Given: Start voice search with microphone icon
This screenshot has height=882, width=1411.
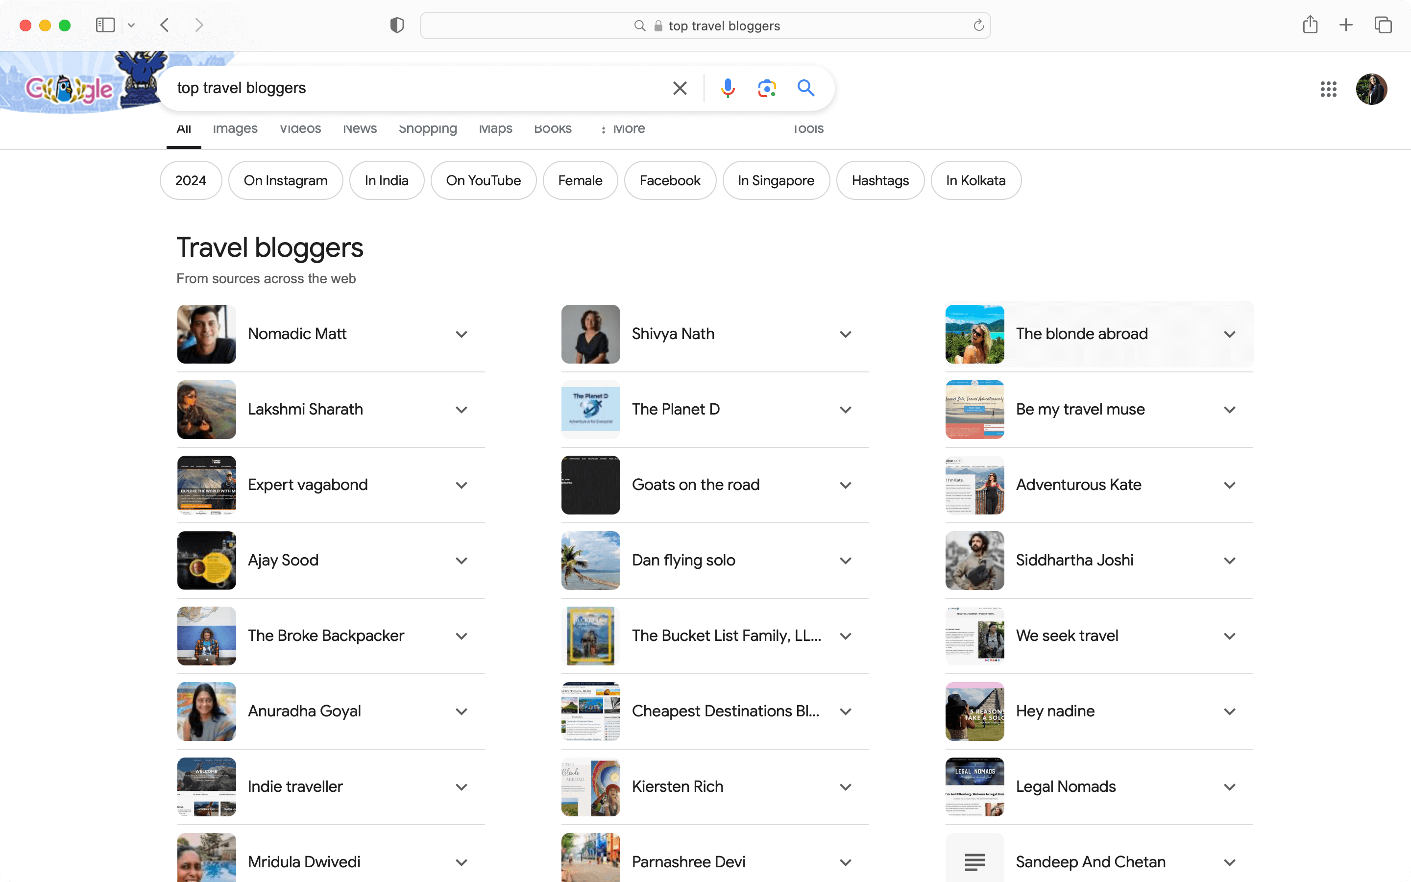Looking at the screenshot, I should [727, 88].
